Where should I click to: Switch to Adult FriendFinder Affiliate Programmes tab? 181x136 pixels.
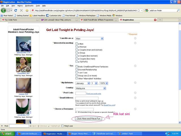(99, 20)
